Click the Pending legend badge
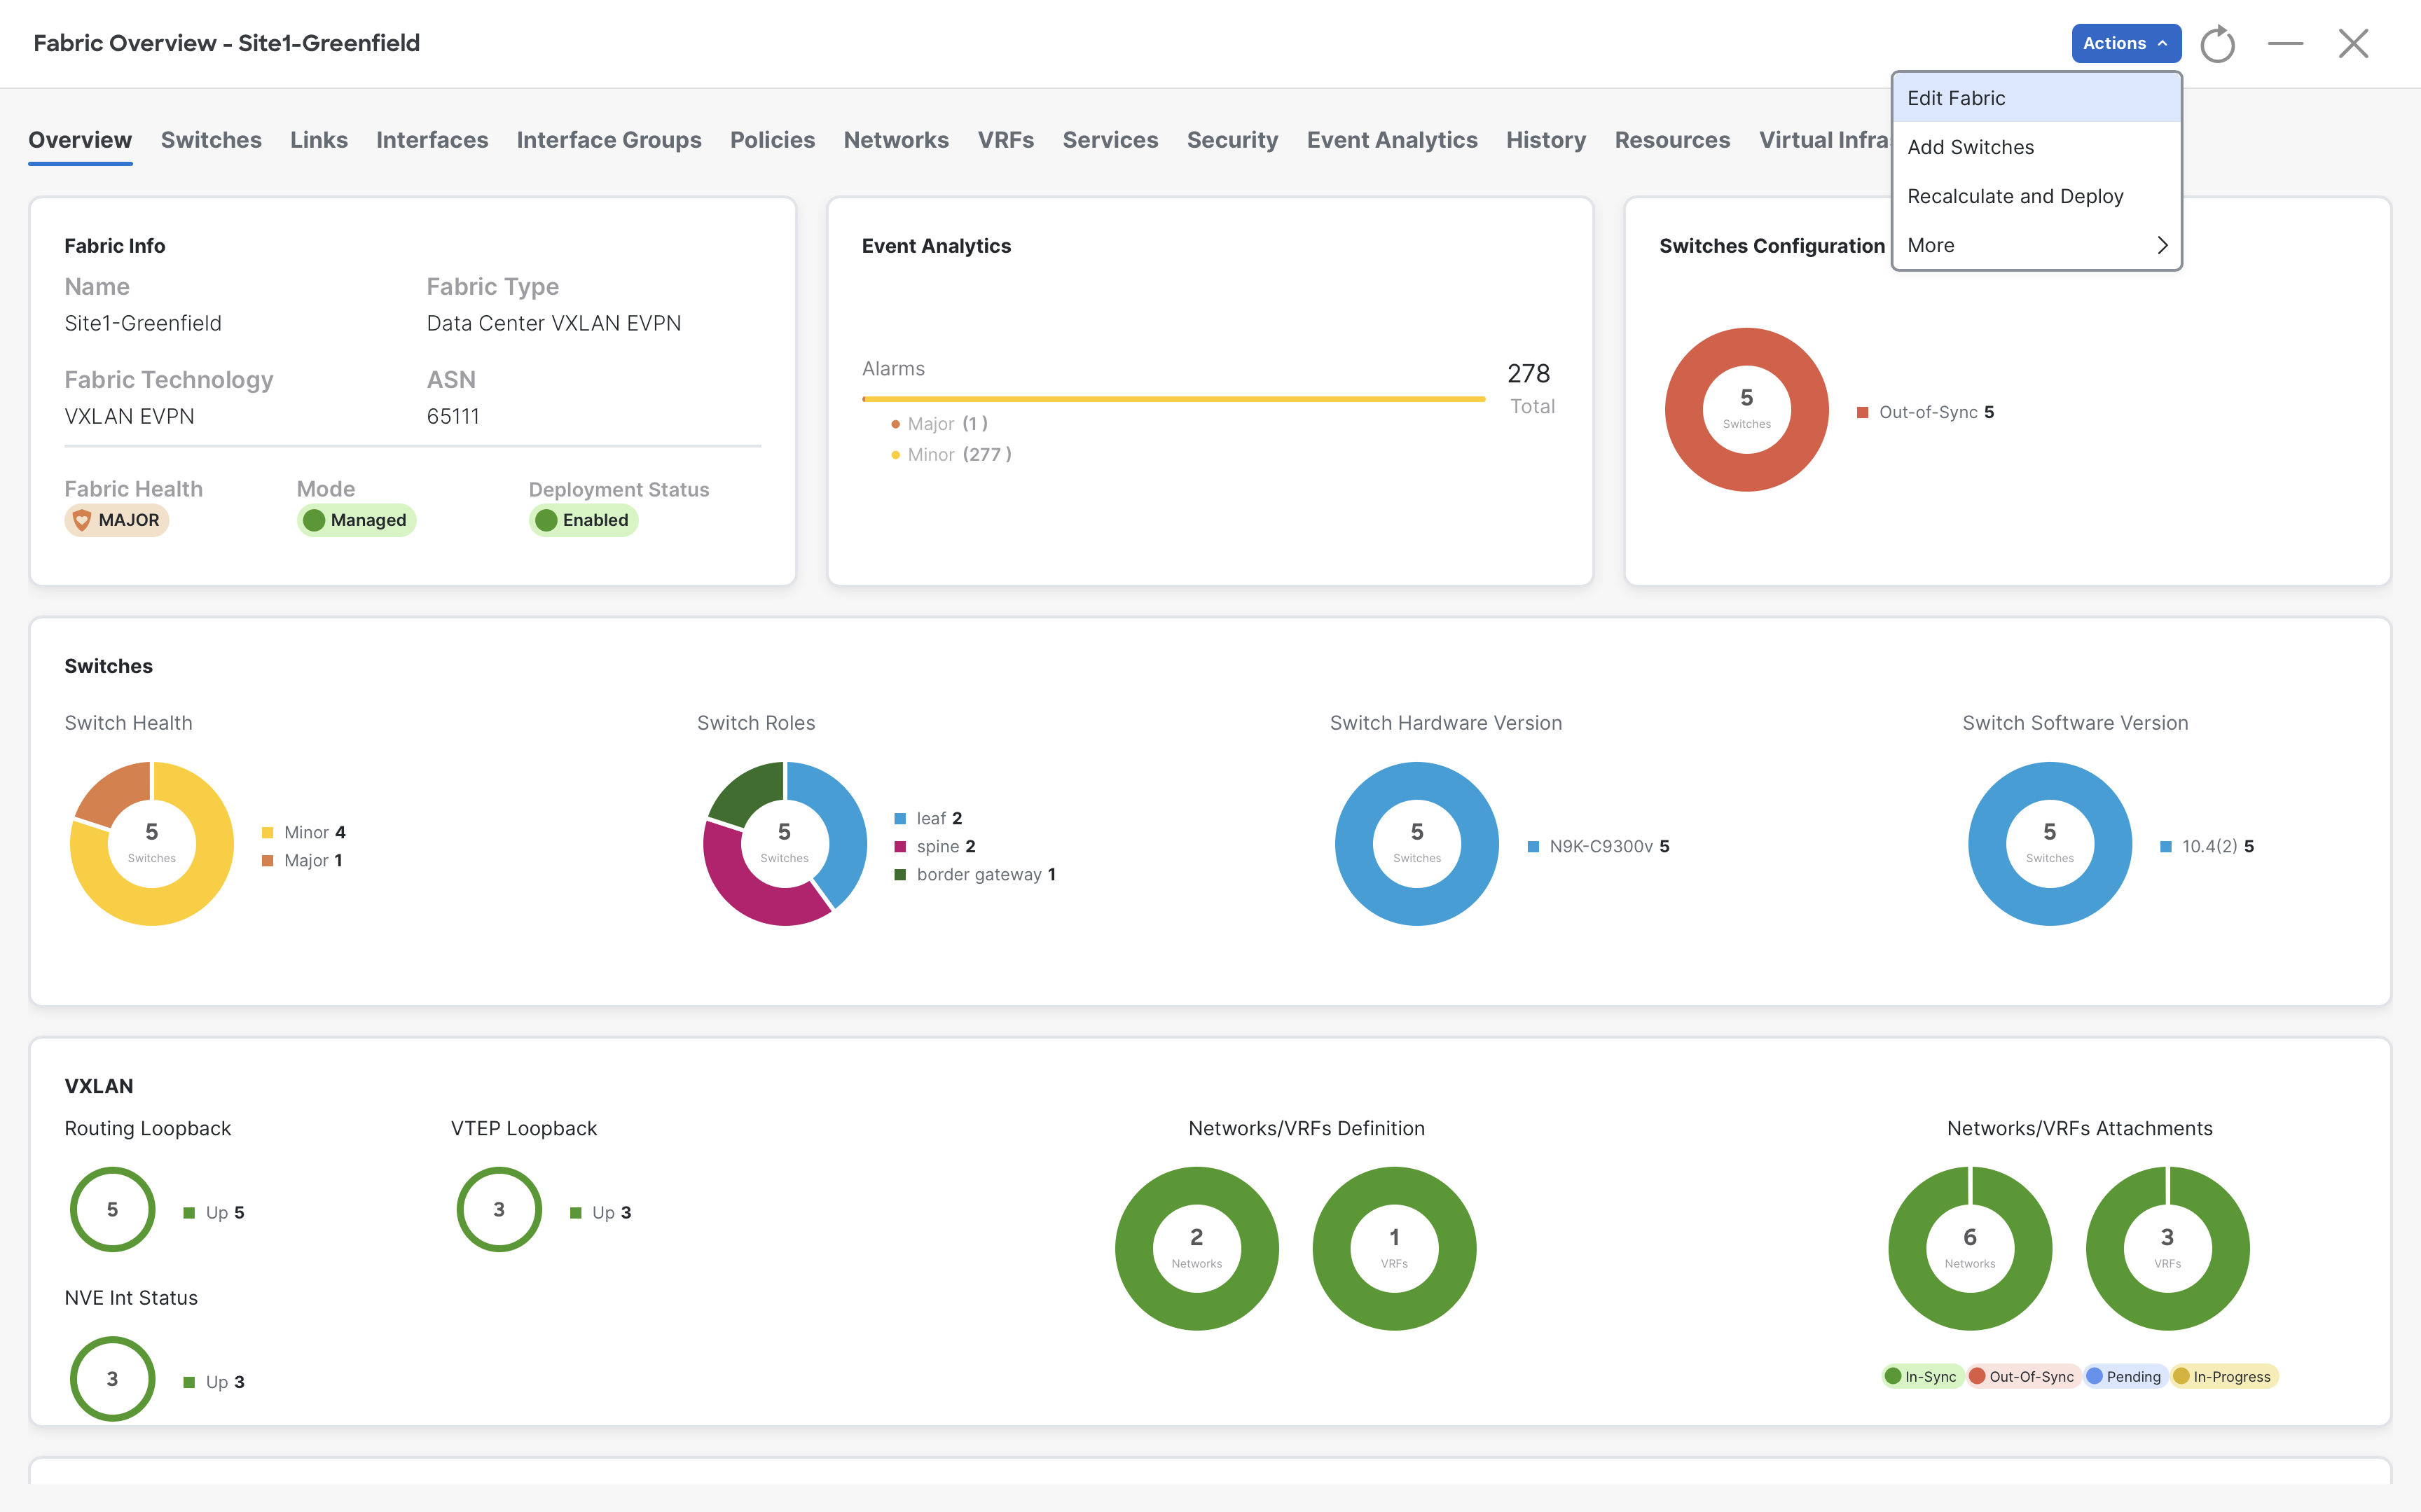The width and height of the screenshot is (2421, 1512). [2125, 1377]
